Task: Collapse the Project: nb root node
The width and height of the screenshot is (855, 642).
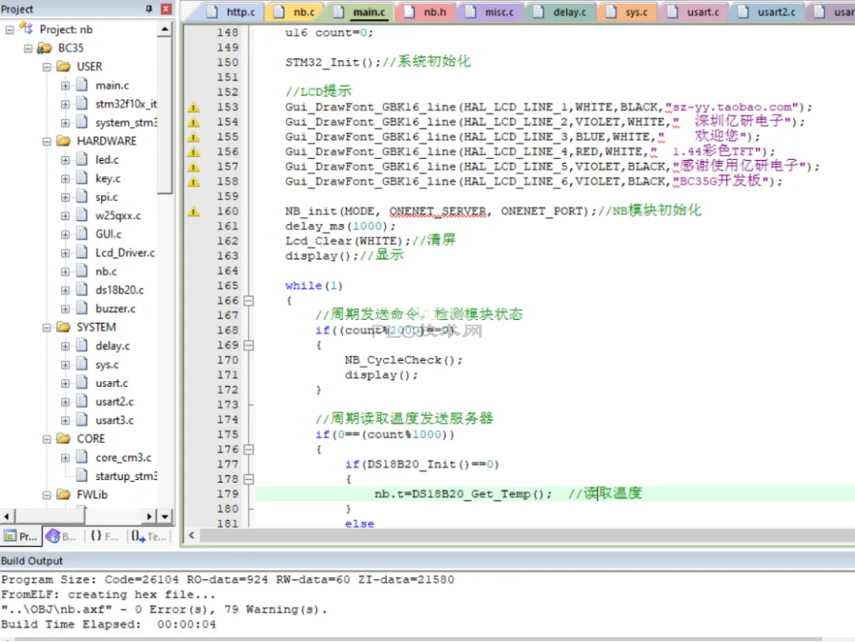Action: (9, 29)
